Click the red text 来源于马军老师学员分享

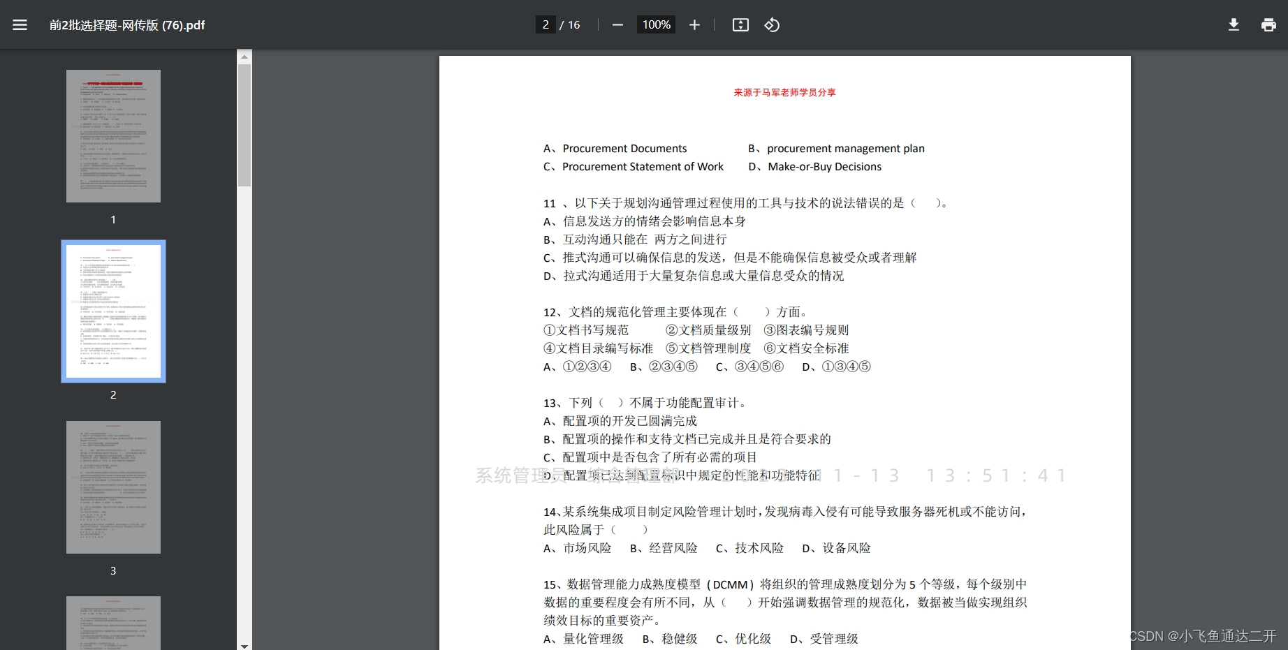[x=784, y=92]
